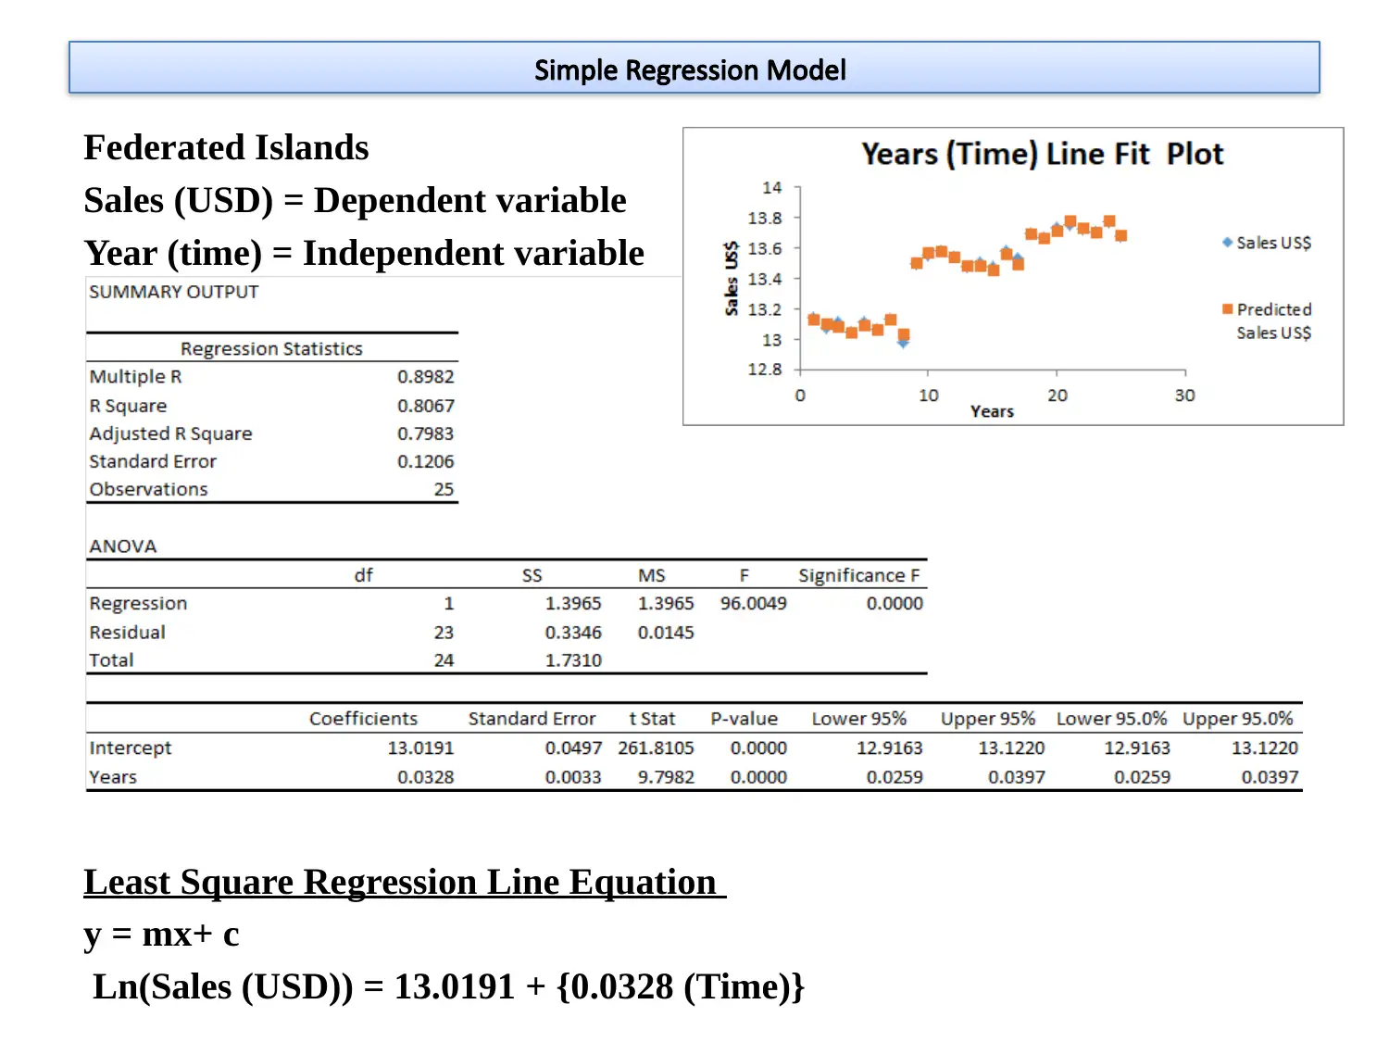
Task: Select the Years x-axis label on chart
Action: pyautogui.click(x=992, y=411)
